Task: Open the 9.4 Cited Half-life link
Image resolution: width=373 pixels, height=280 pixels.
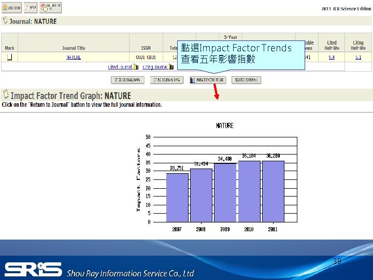Action: [332, 57]
